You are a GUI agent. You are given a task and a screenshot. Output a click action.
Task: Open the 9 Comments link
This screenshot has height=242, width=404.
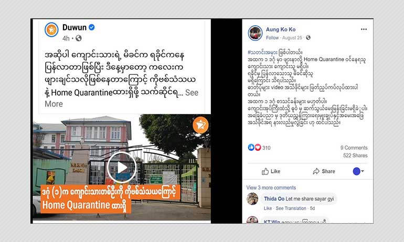pyautogui.click(x=354, y=148)
